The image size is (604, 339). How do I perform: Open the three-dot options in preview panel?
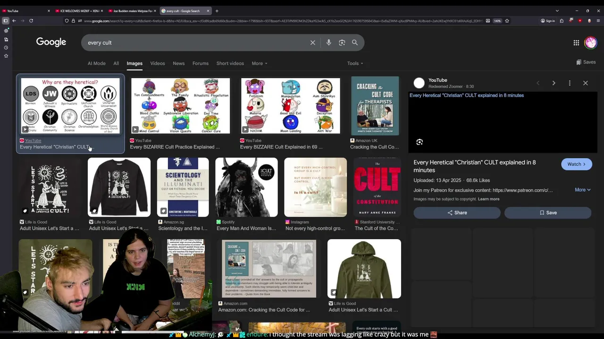pos(570,83)
